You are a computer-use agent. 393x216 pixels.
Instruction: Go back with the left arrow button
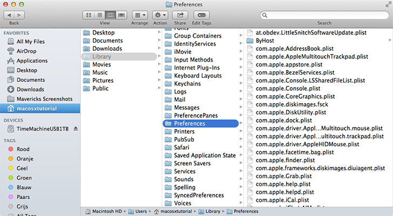pyautogui.click(x=9, y=15)
